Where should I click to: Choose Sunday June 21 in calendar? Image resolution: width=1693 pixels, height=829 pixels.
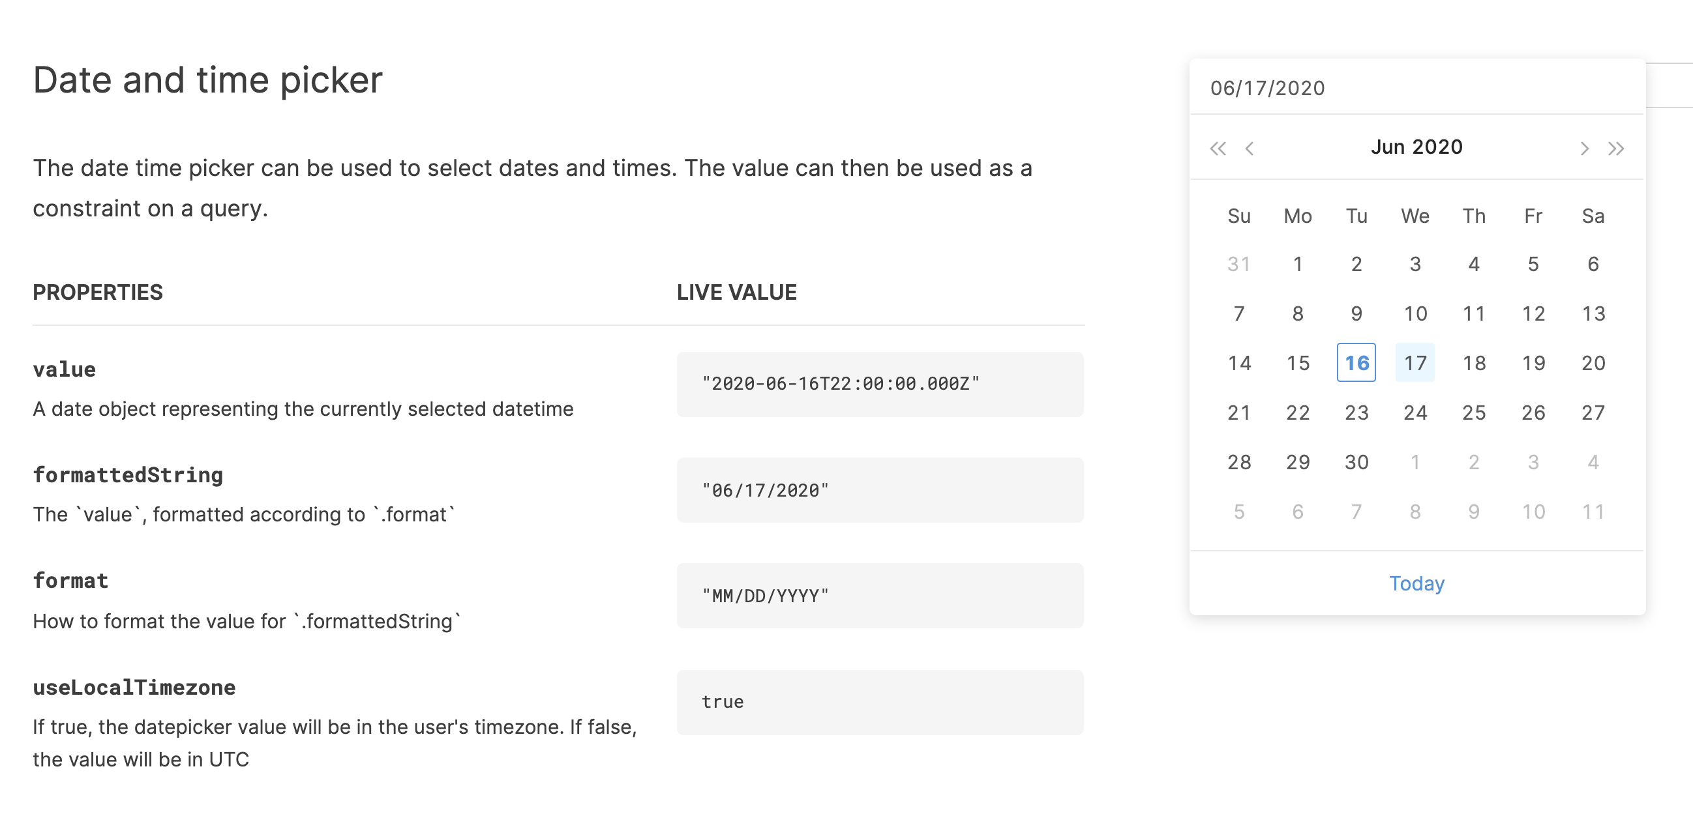1239,413
